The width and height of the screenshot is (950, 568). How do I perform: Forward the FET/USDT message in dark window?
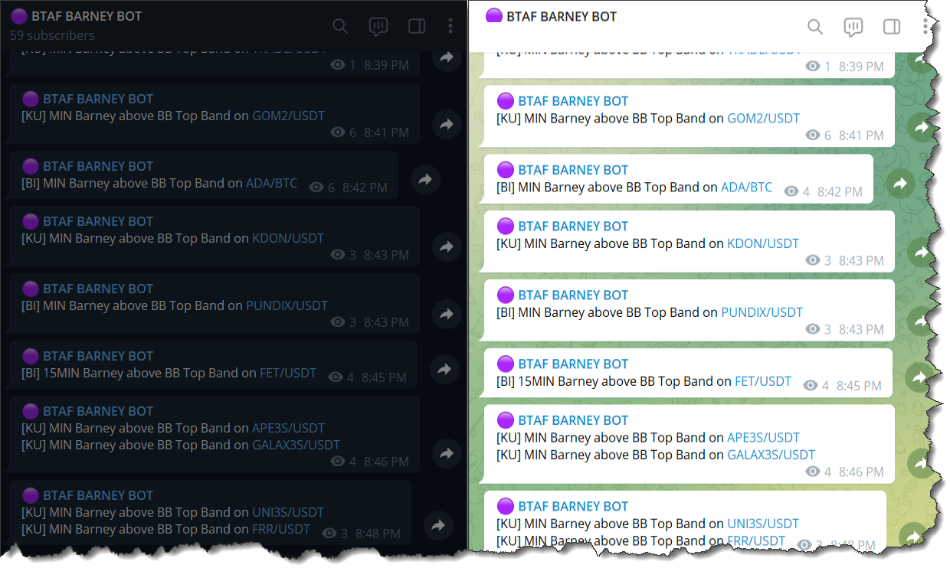pyautogui.click(x=444, y=370)
